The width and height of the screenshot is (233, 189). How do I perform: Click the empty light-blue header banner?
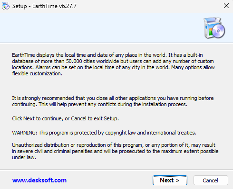(x=101, y=28)
